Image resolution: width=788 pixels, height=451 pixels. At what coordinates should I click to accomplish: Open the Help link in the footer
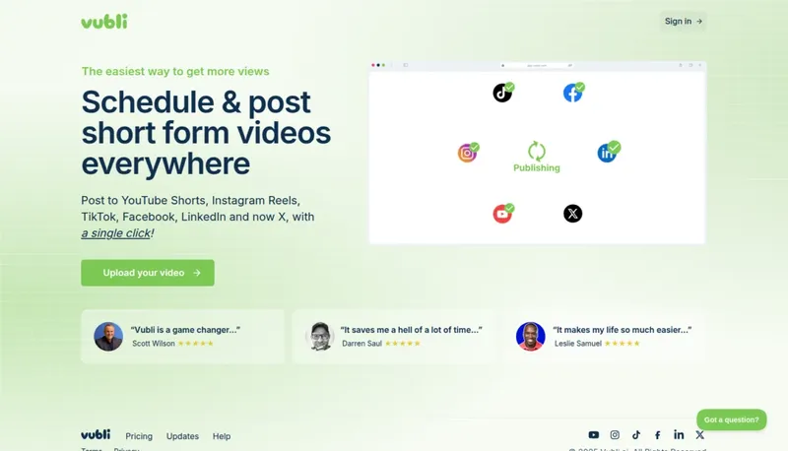222,436
